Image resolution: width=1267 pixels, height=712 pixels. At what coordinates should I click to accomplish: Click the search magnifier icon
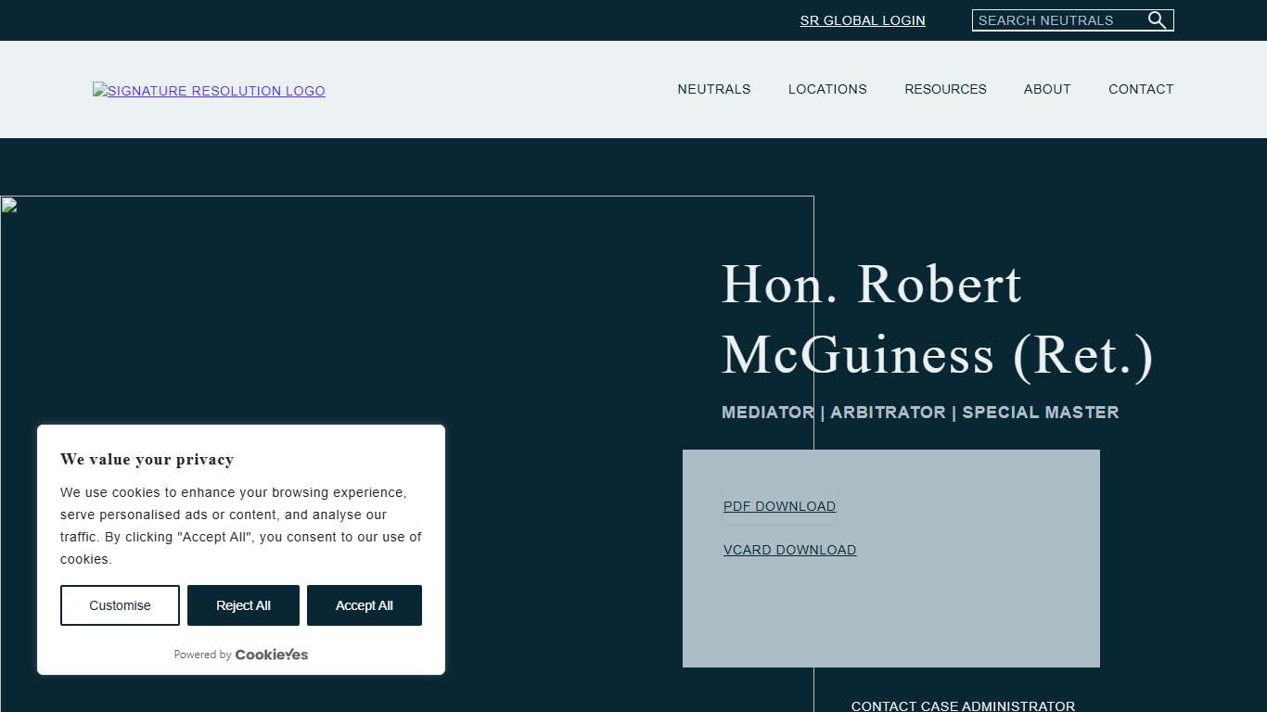(1157, 19)
